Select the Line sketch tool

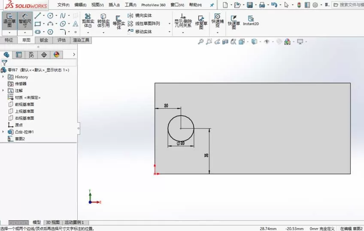click(x=38, y=16)
